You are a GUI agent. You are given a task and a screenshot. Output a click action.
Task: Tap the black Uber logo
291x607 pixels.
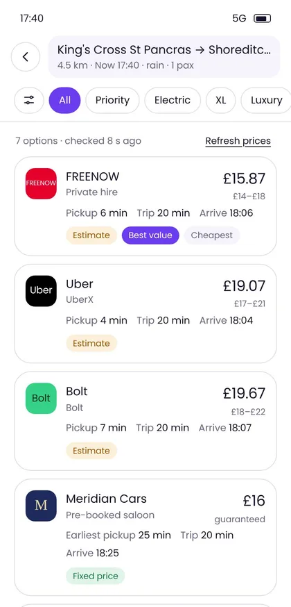pyautogui.click(x=41, y=291)
